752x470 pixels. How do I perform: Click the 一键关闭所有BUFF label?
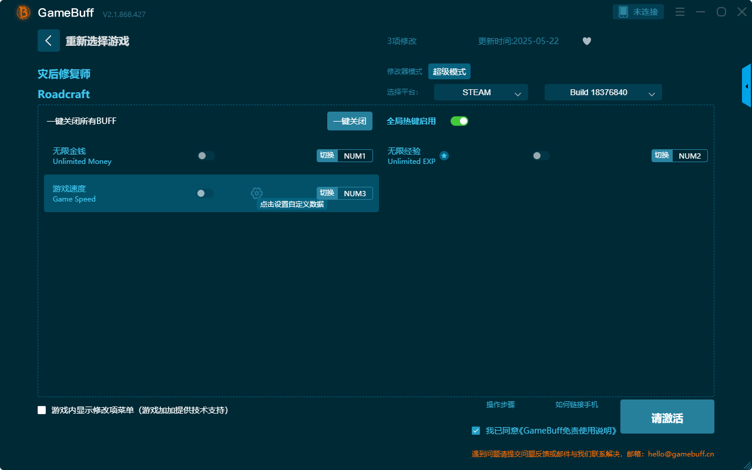(x=82, y=121)
